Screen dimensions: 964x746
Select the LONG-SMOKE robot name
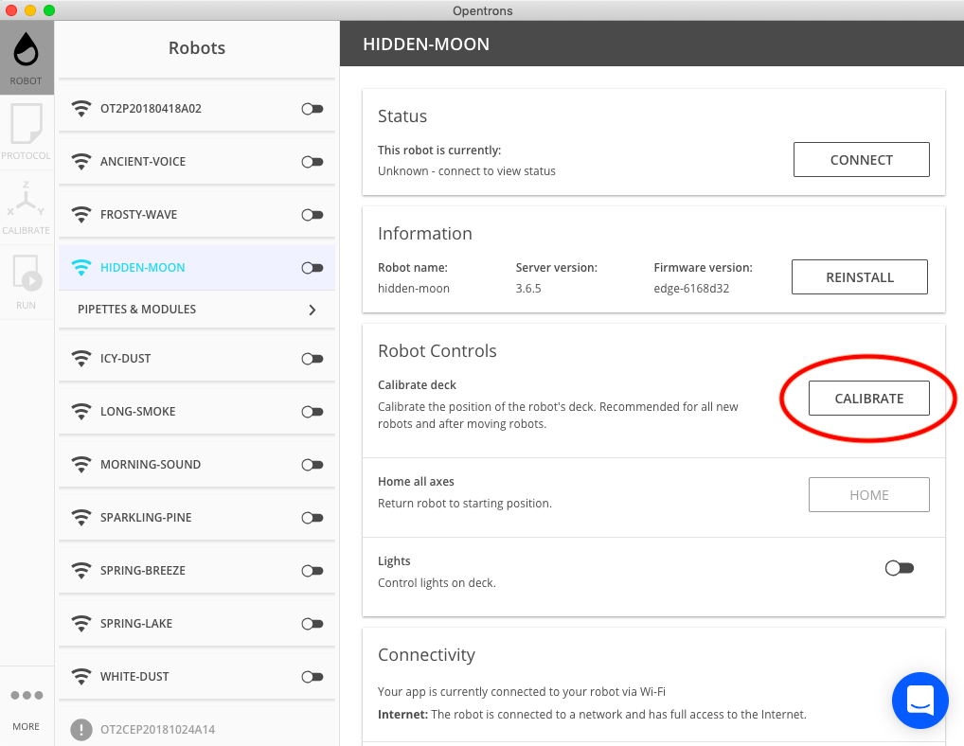[137, 411]
